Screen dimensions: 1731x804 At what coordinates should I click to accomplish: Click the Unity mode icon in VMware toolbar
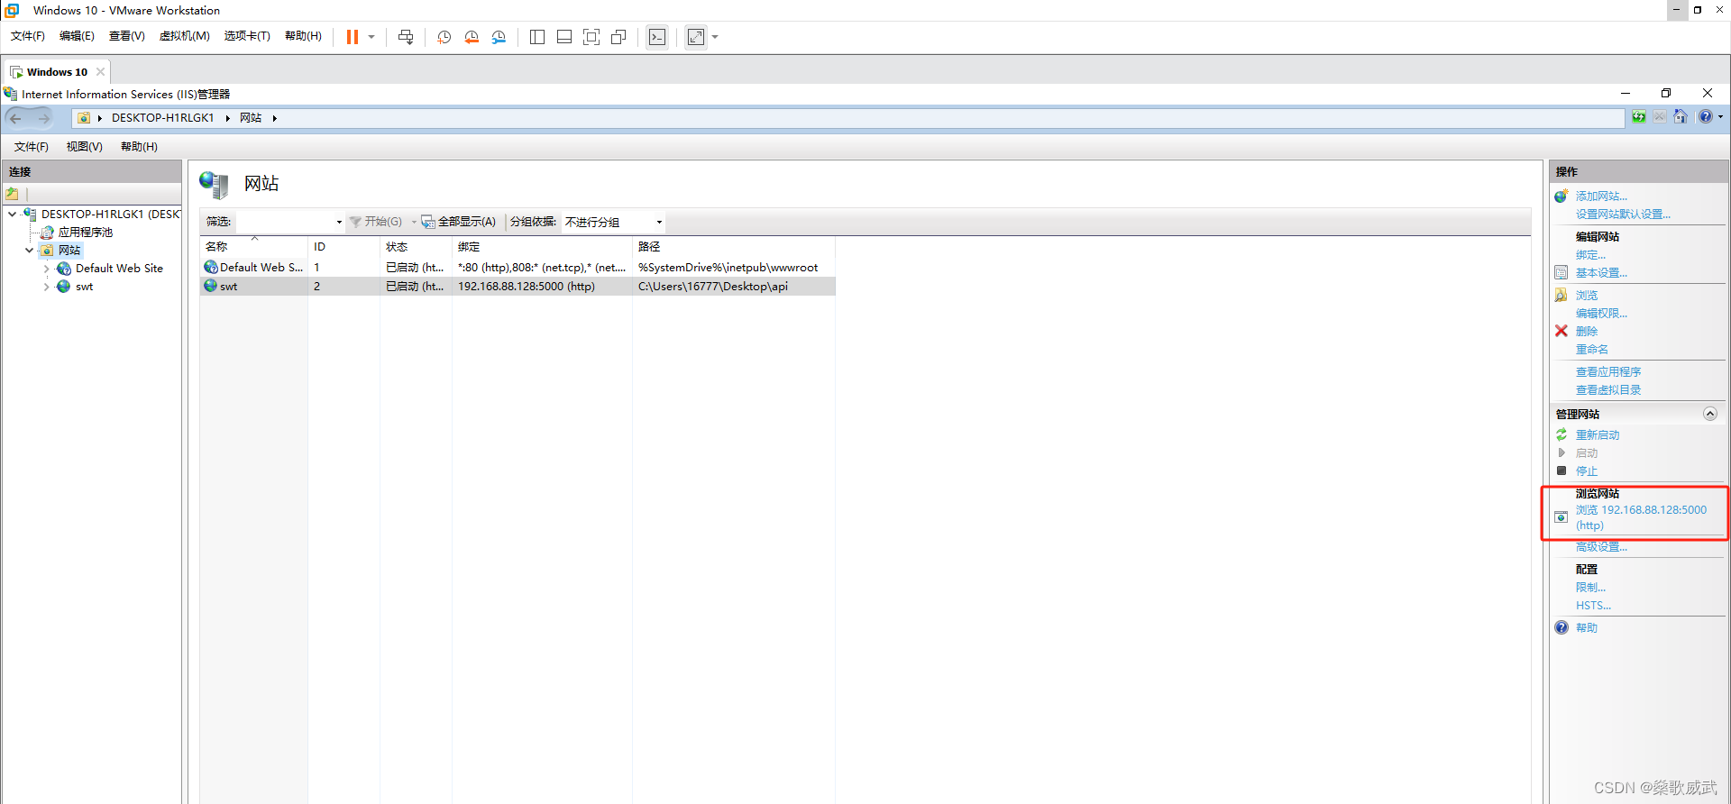[x=618, y=37]
